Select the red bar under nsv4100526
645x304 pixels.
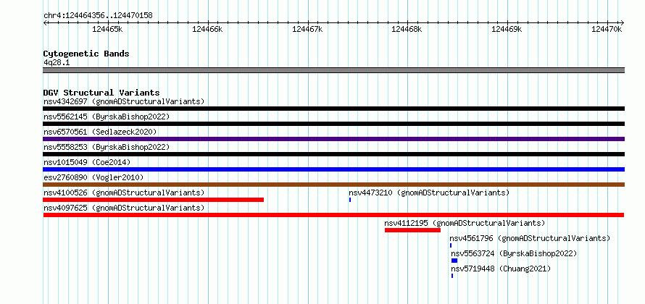153,200
